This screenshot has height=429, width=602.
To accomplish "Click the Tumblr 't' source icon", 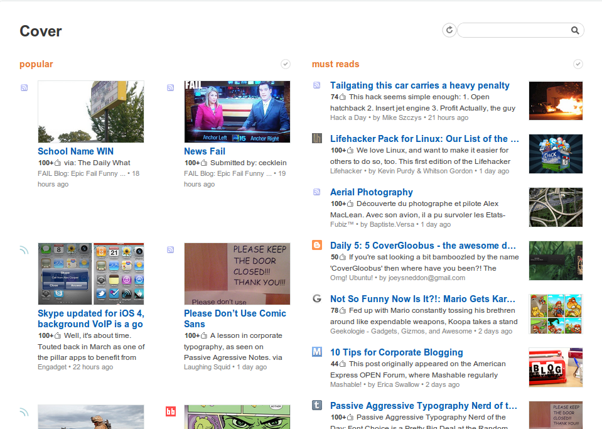I will [x=317, y=405].
